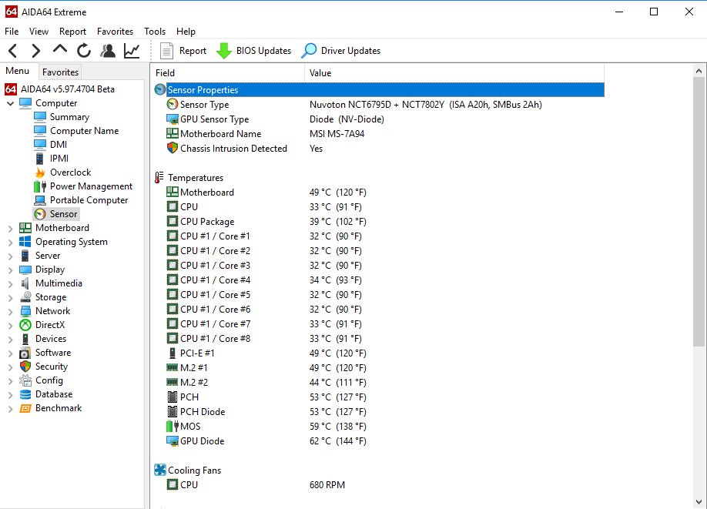Open the user icon in the toolbar

pos(108,51)
